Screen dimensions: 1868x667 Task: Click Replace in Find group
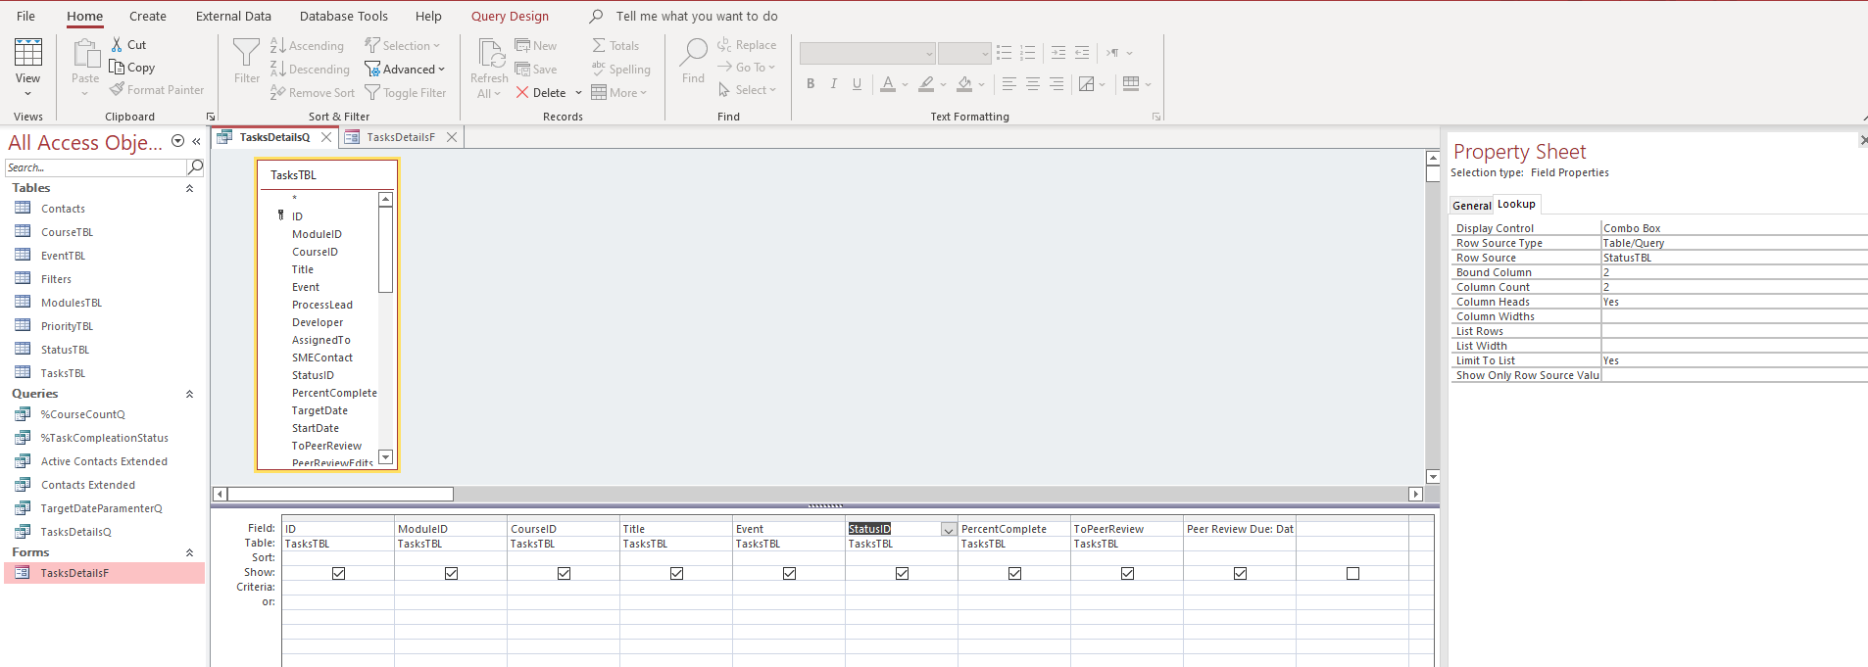(746, 45)
